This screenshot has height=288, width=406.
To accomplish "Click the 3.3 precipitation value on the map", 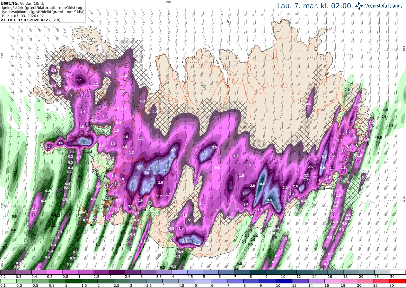I will (74, 144).
